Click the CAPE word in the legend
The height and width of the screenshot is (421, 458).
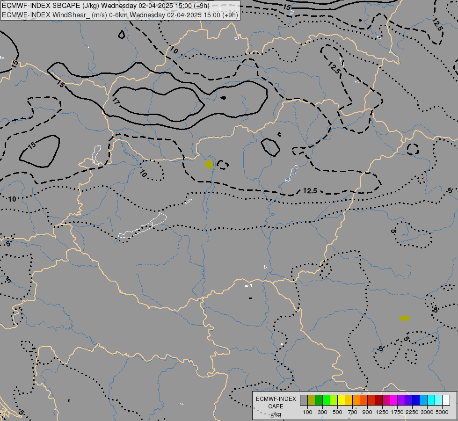[x=276, y=406]
